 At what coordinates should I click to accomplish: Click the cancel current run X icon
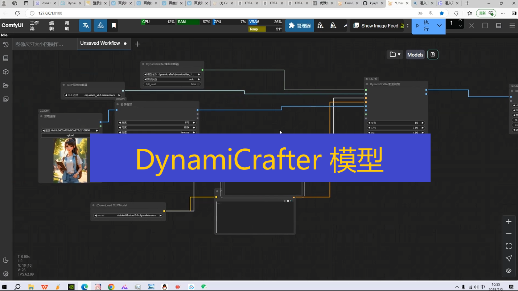[472, 26]
